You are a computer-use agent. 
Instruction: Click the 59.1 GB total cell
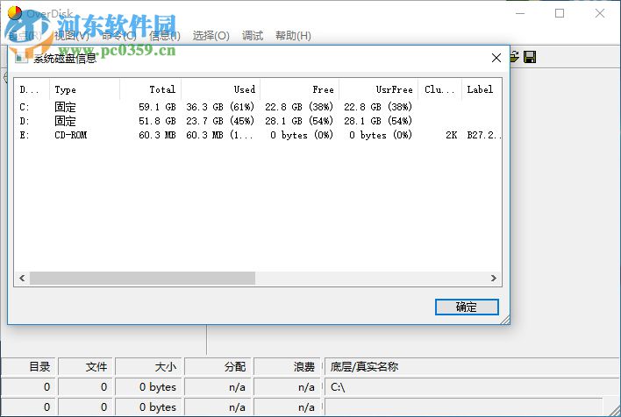pyautogui.click(x=157, y=107)
